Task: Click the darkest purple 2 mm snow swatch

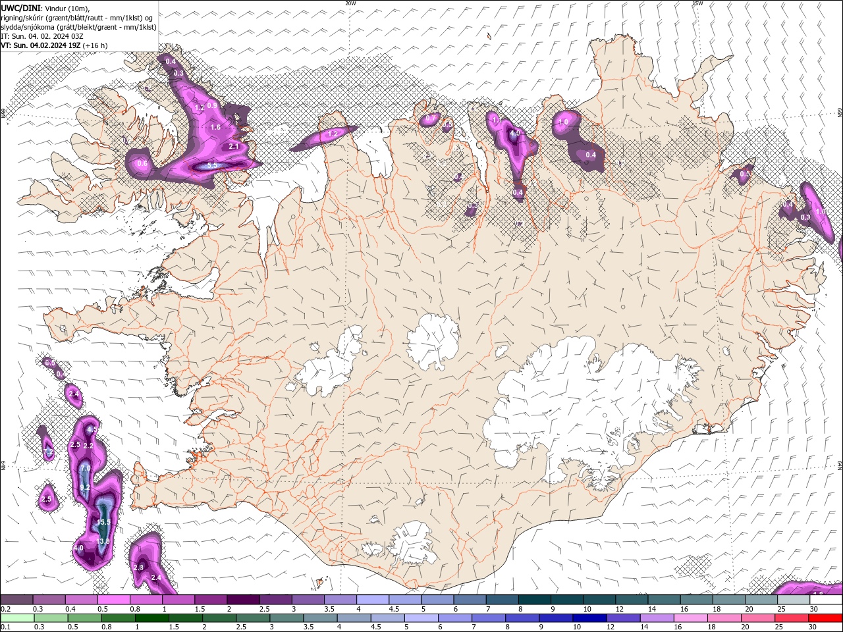Action: (x=242, y=600)
